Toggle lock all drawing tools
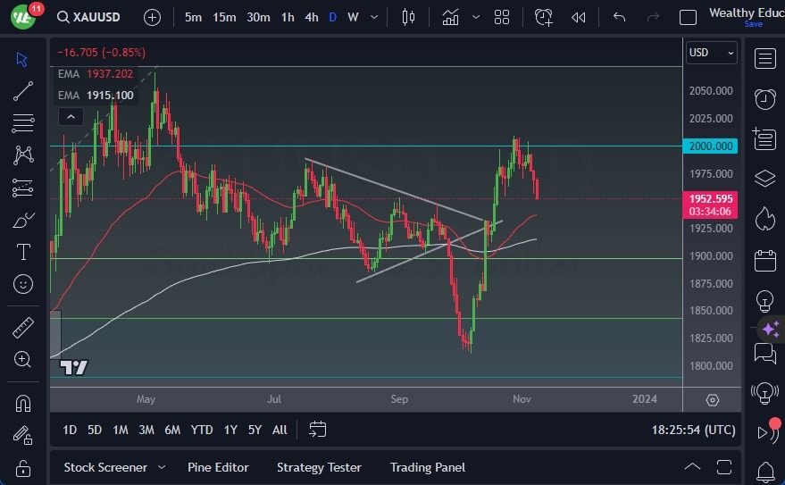 pyautogui.click(x=23, y=468)
